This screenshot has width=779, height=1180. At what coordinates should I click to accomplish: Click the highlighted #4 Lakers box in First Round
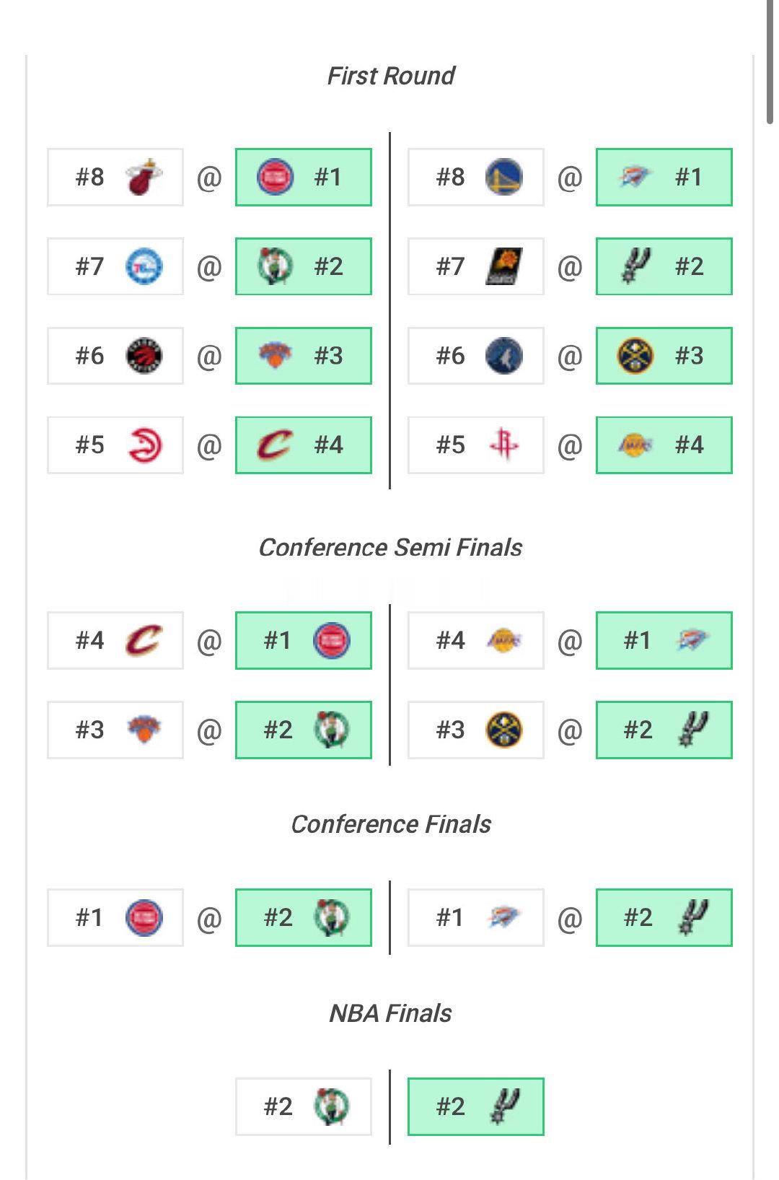click(663, 445)
